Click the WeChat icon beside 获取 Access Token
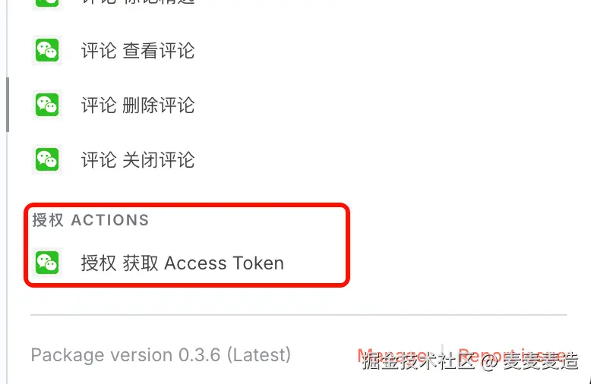The width and height of the screenshot is (591, 384). click(x=47, y=263)
